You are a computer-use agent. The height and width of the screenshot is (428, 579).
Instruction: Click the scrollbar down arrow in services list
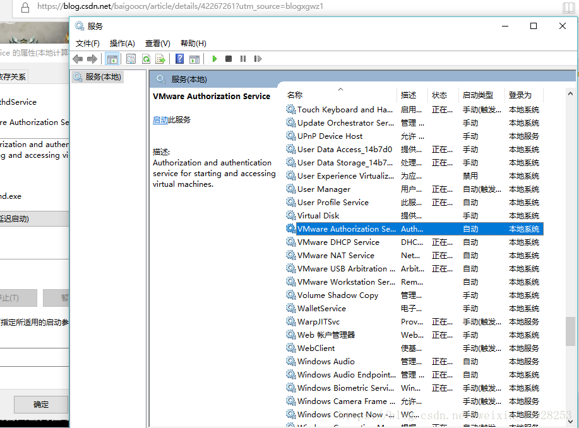click(570, 421)
